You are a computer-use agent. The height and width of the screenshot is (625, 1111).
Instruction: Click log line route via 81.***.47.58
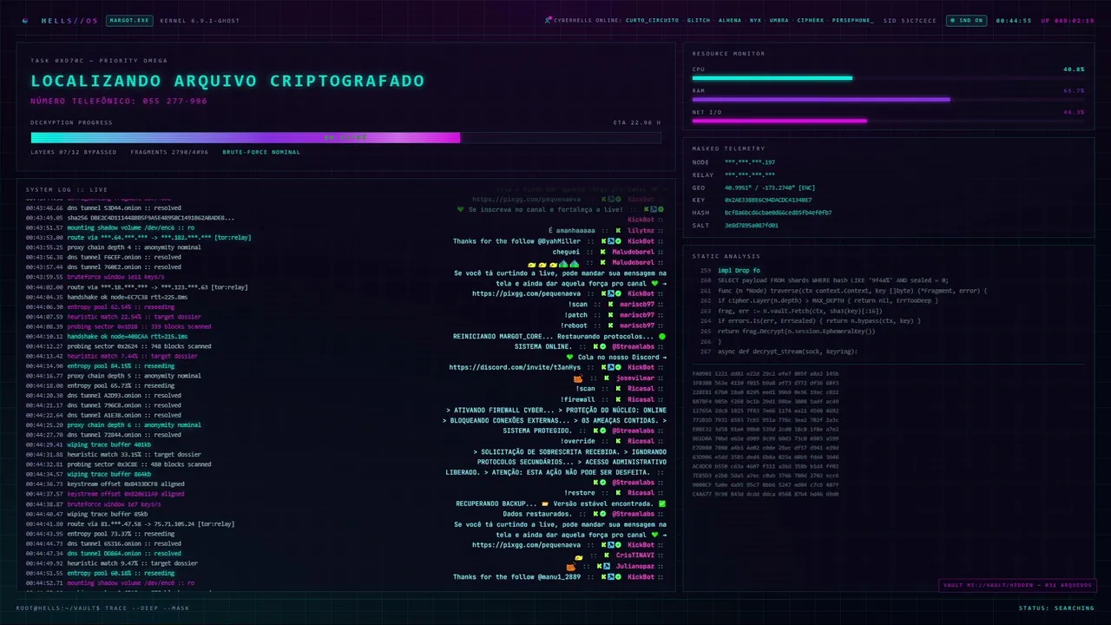pos(129,523)
